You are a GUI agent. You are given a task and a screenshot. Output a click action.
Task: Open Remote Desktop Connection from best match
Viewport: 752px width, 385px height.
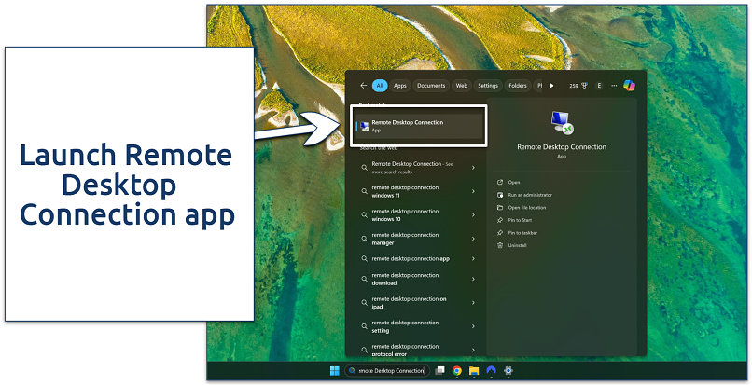point(417,126)
